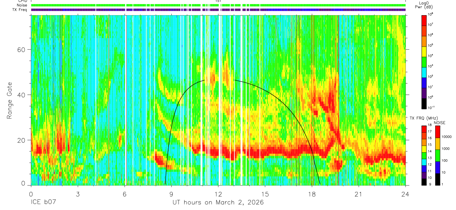Click the green Noise strip above the plot
The width and height of the screenshot is (456, 210).
click(x=218, y=5)
